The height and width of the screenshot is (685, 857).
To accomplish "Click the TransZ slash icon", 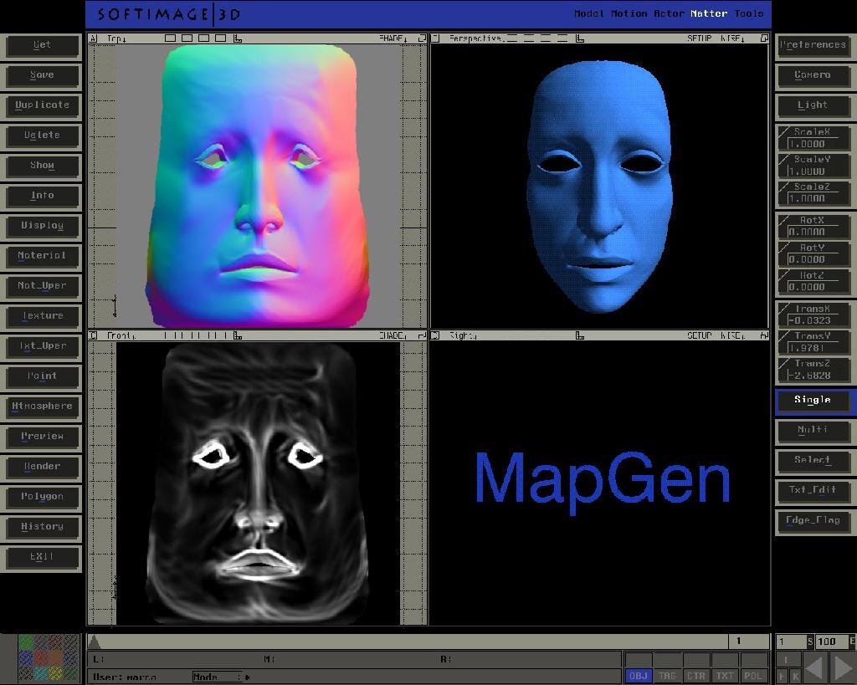I will pyautogui.click(x=784, y=363).
